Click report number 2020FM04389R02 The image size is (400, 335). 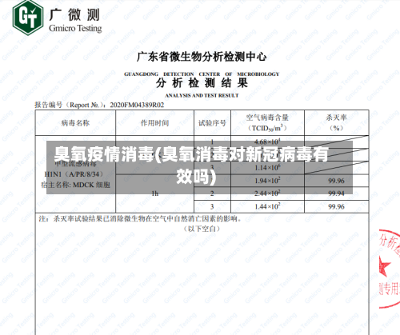pos(137,105)
